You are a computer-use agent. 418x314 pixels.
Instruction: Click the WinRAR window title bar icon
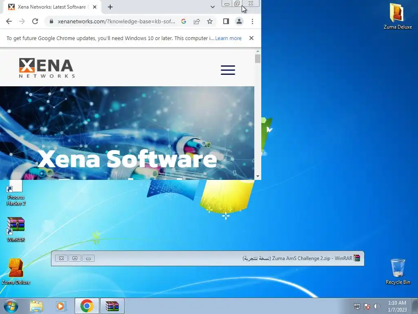click(x=357, y=258)
